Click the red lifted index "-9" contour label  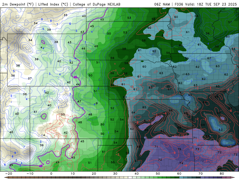click(174, 153)
